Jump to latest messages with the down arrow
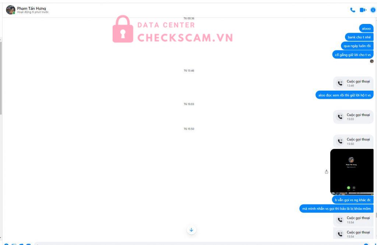Image resolution: width=377 pixels, height=245 pixels. tap(191, 230)
